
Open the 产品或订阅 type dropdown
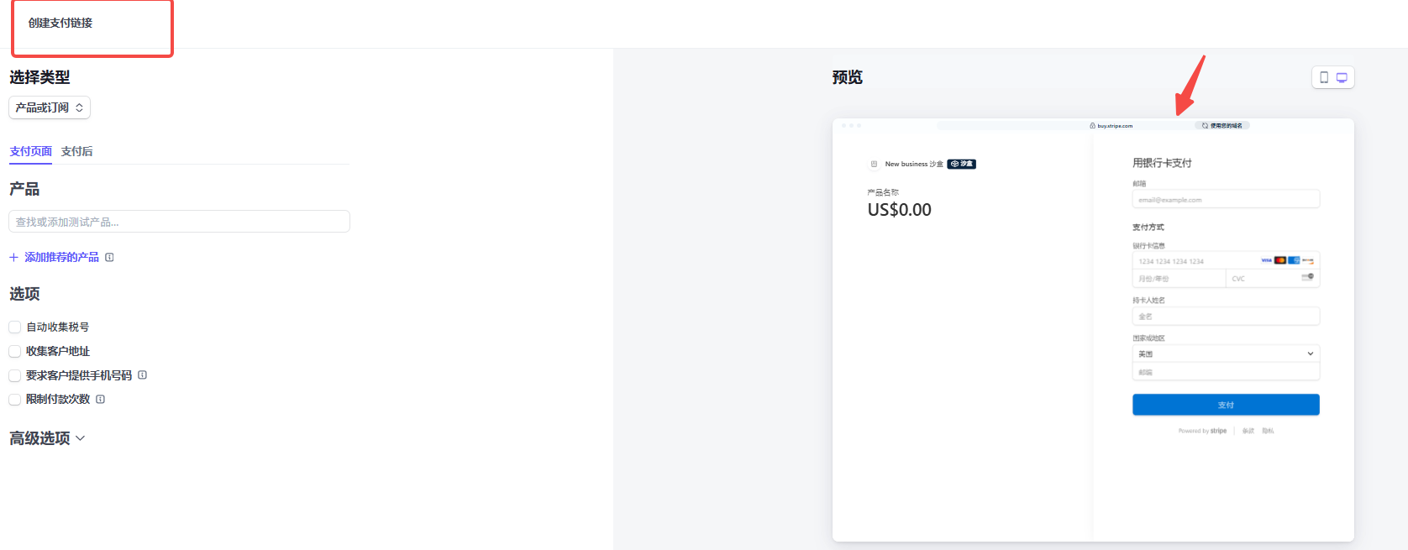coord(49,107)
